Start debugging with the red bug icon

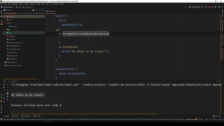point(209,7)
